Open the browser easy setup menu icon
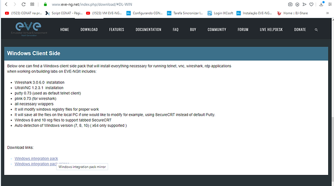The width and height of the screenshot is (334, 186). (x=330, y=4)
